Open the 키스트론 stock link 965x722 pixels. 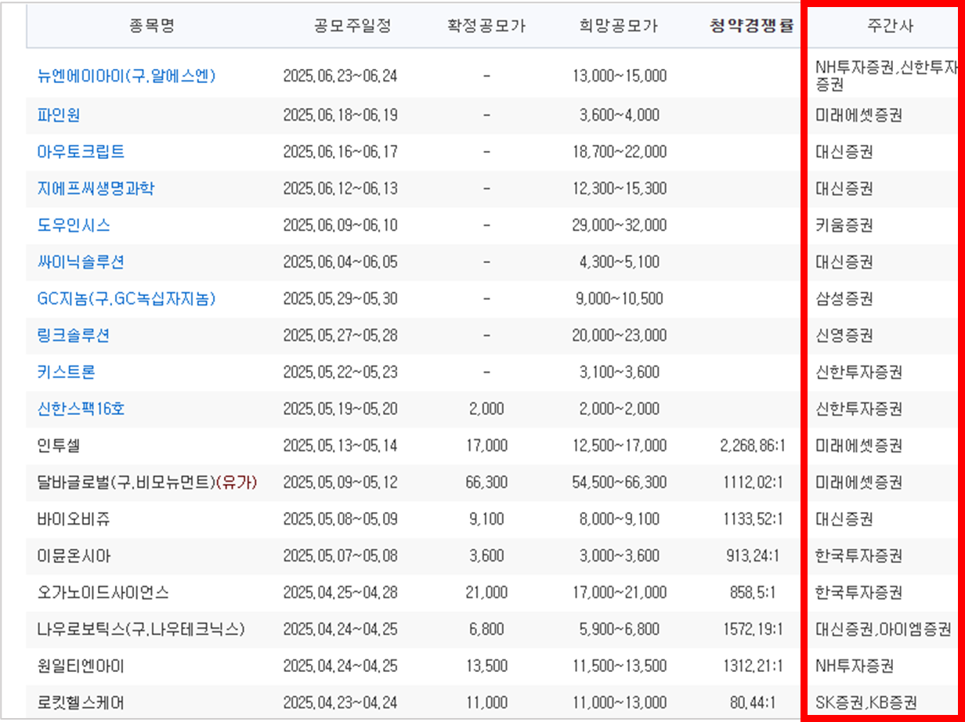coord(67,372)
